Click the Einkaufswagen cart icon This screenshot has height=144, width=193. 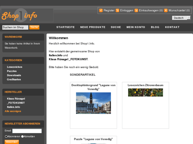click(136, 10)
